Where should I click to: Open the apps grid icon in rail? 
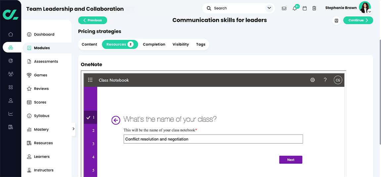point(11,87)
